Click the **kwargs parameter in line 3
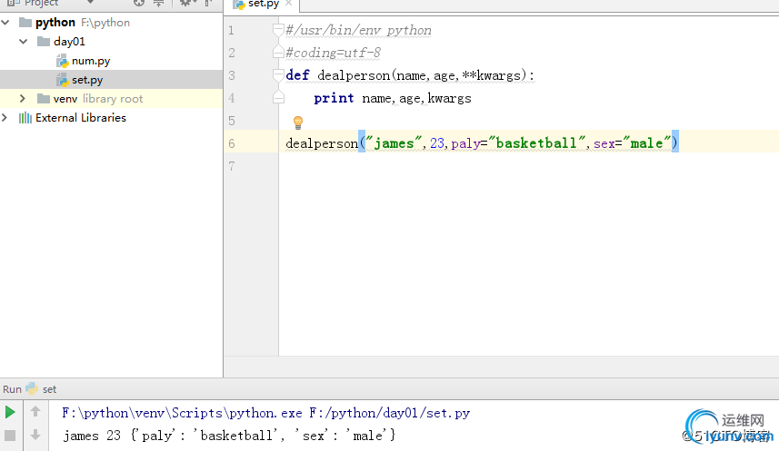This screenshot has width=779, height=451. (x=492, y=75)
